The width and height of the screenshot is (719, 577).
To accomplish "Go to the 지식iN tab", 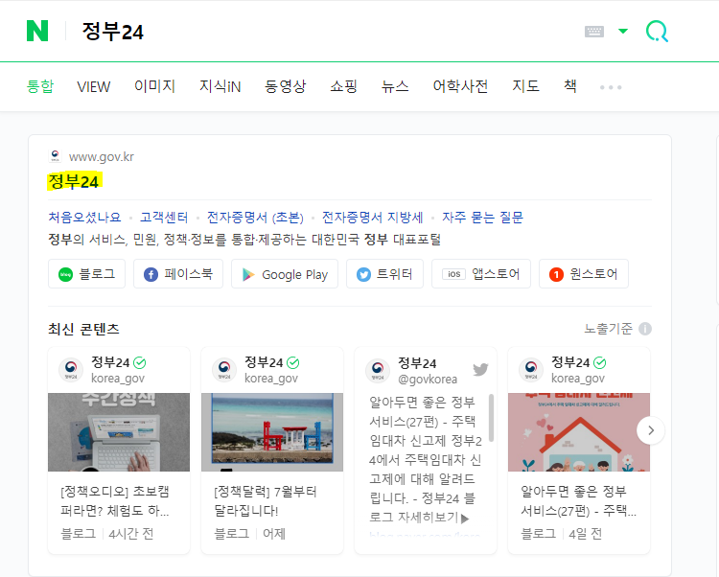I will tap(220, 86).
